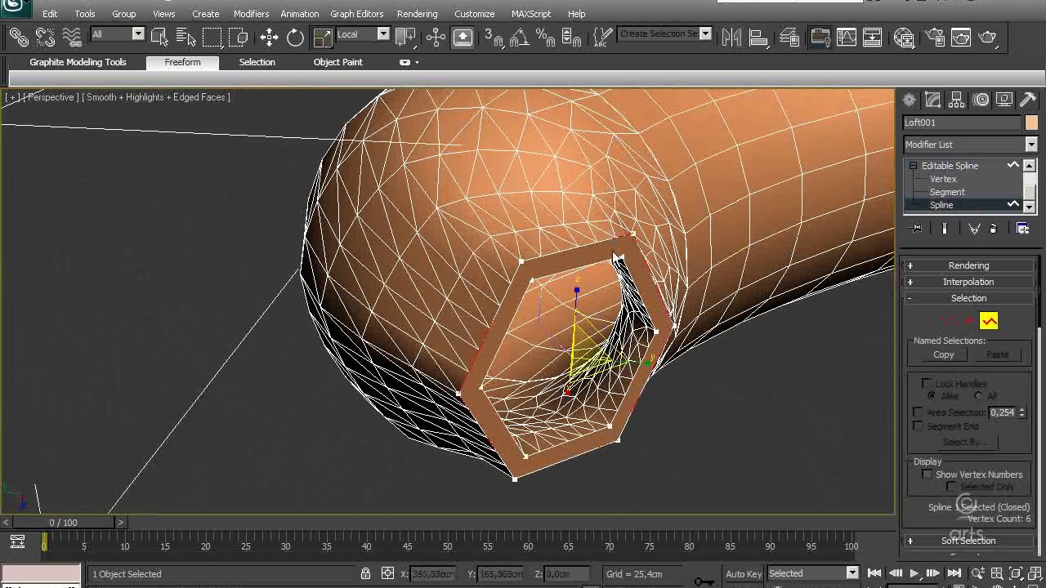Enable Show Vertex Numbers checkbox
Image resolution: width=1046 pixels, height=588 pixels.
tap(927, 474)
